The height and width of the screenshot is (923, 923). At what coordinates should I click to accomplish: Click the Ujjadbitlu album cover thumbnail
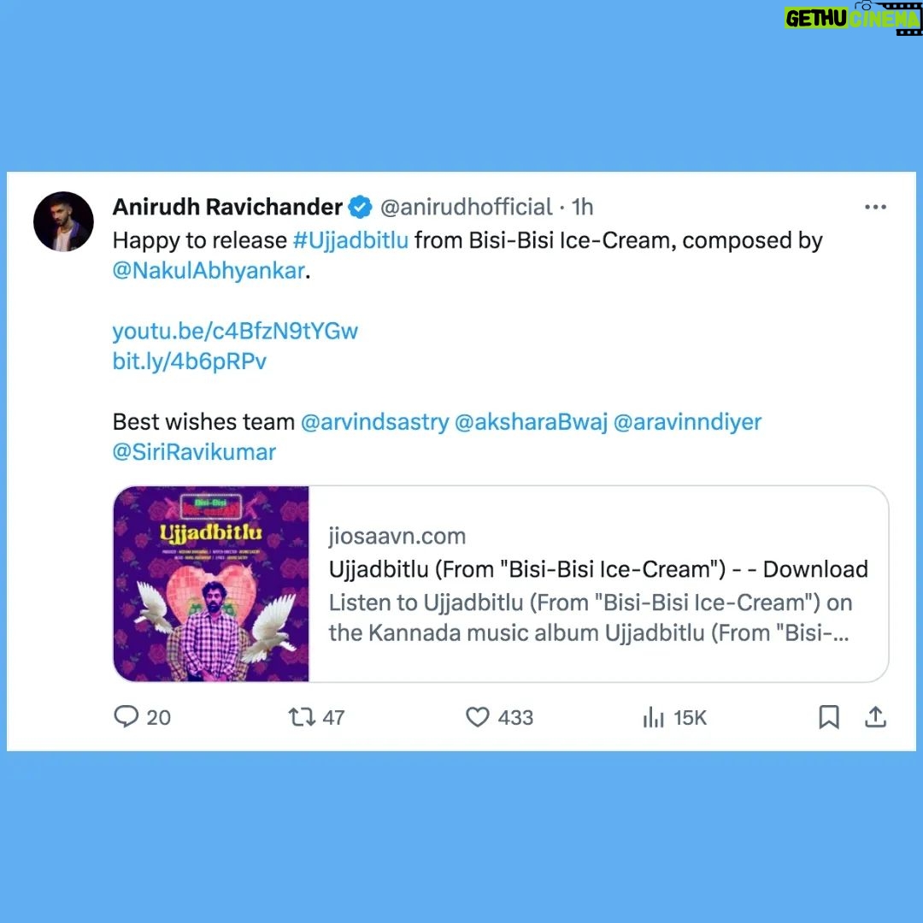click(211, 584)
